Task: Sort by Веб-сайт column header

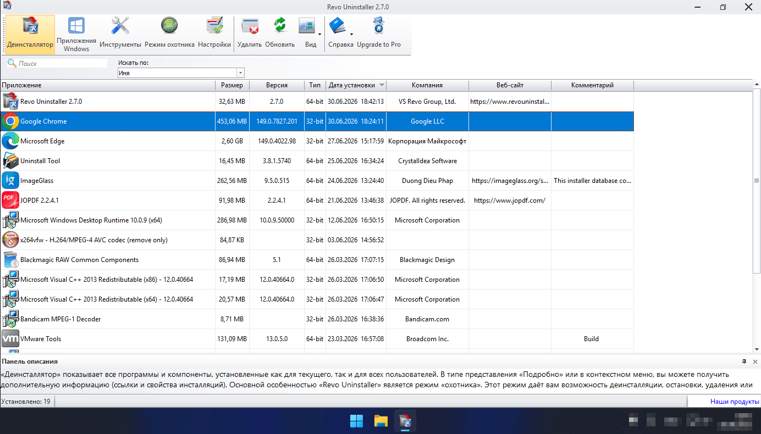Action: point(510,85)
